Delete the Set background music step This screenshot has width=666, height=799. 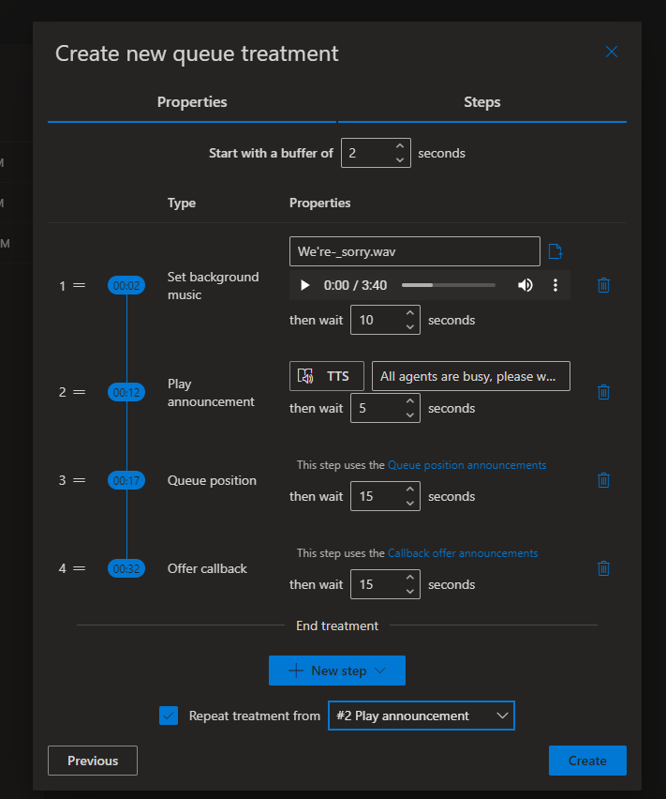(603, 284)
